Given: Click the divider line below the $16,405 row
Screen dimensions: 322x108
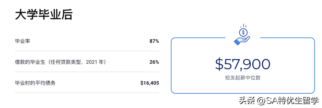Looking at the screenshot, I should click(87, 93).
